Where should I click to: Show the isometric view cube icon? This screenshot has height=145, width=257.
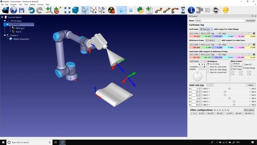click(x=75, y=10)
